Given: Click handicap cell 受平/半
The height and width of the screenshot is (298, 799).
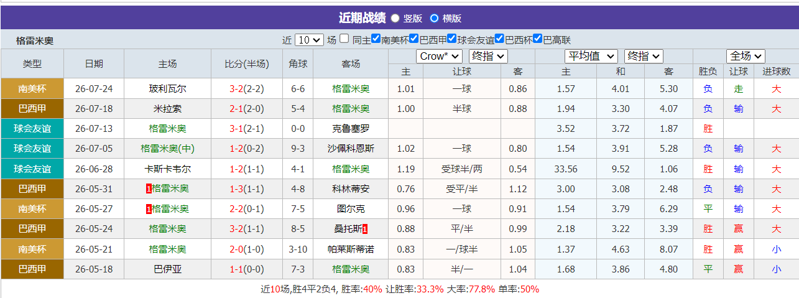Looking at the screenshot, I should click(461, 189).
